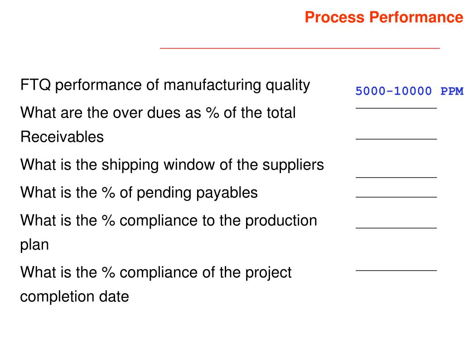Click the word FTQ in first line
The width and height of the screenshot is (464, 348).
pyautogui.click(x=35, y=85)
